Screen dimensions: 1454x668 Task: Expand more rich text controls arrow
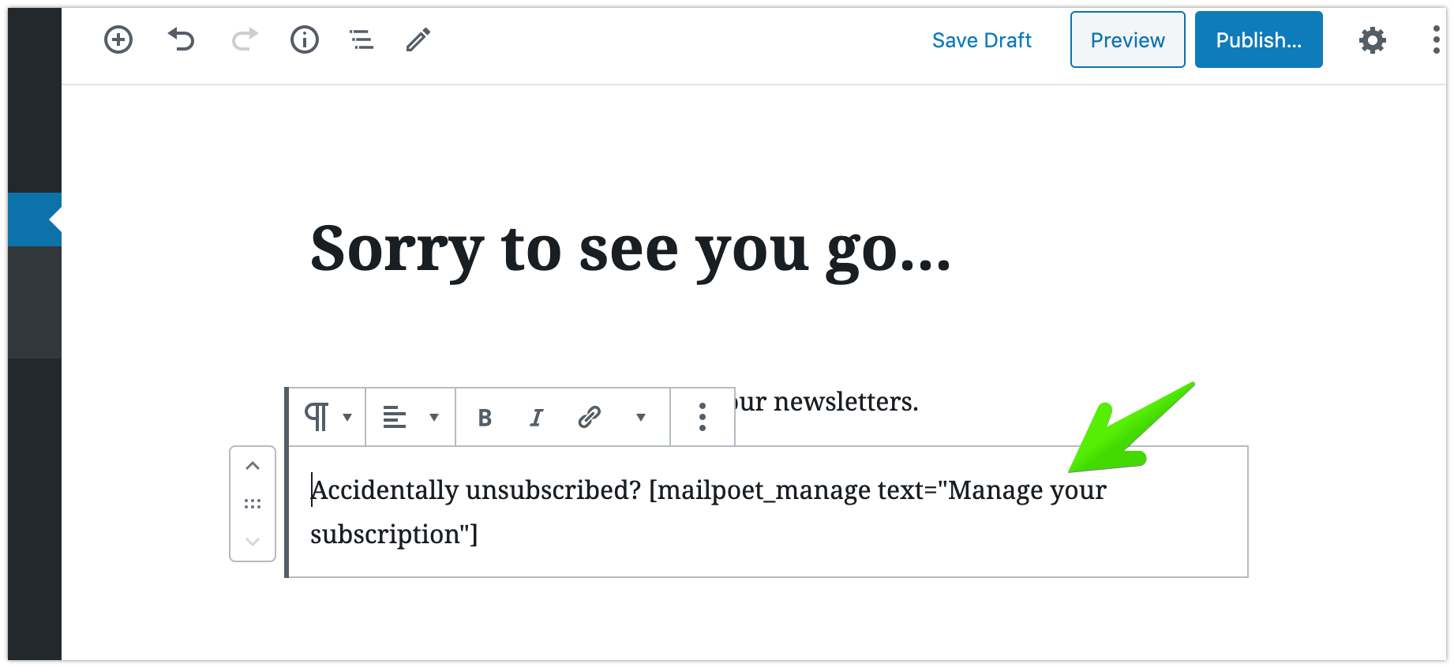(x=641, y=417)
